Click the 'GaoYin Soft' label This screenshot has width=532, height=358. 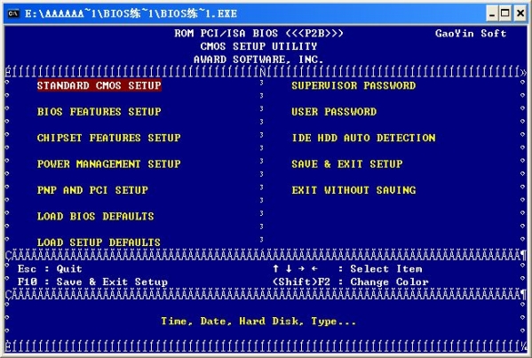pyautogui.click(x=471, y=33)
